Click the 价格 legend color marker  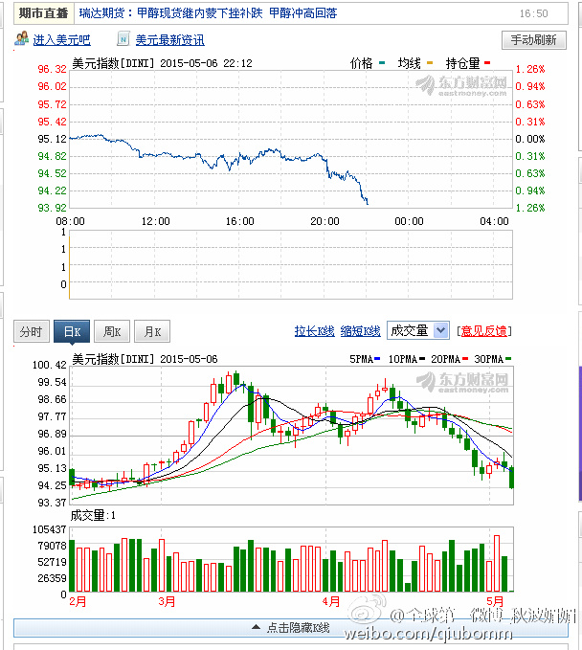click(x=382, y=63)
